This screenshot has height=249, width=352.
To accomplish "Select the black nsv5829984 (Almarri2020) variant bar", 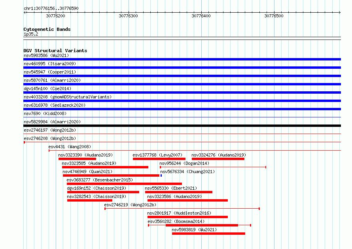I will click(x=182, y=126).
